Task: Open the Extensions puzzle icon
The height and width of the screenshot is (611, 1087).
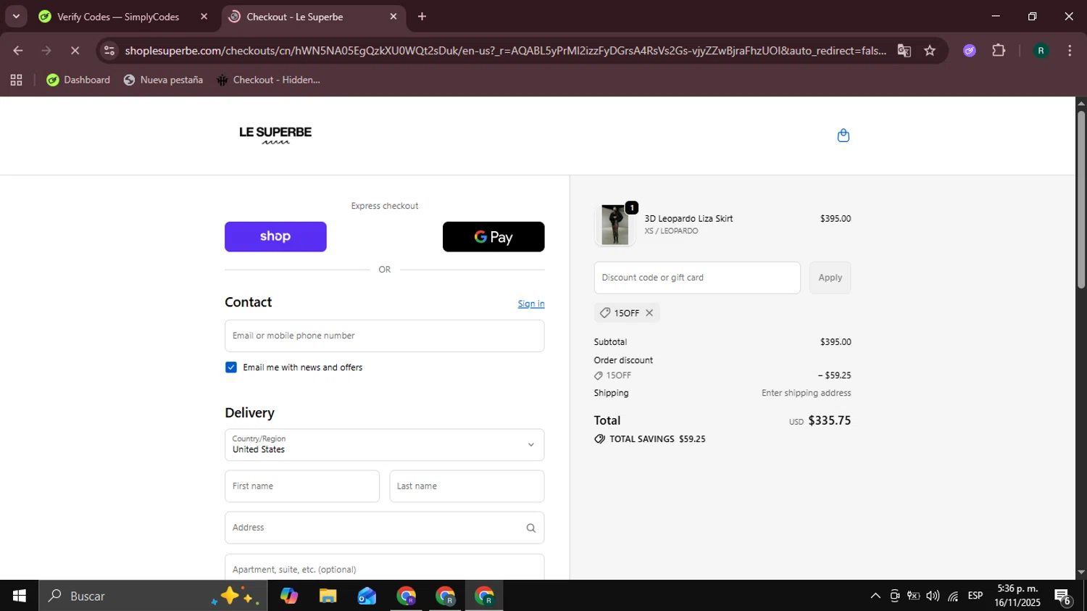Action: 999,51
